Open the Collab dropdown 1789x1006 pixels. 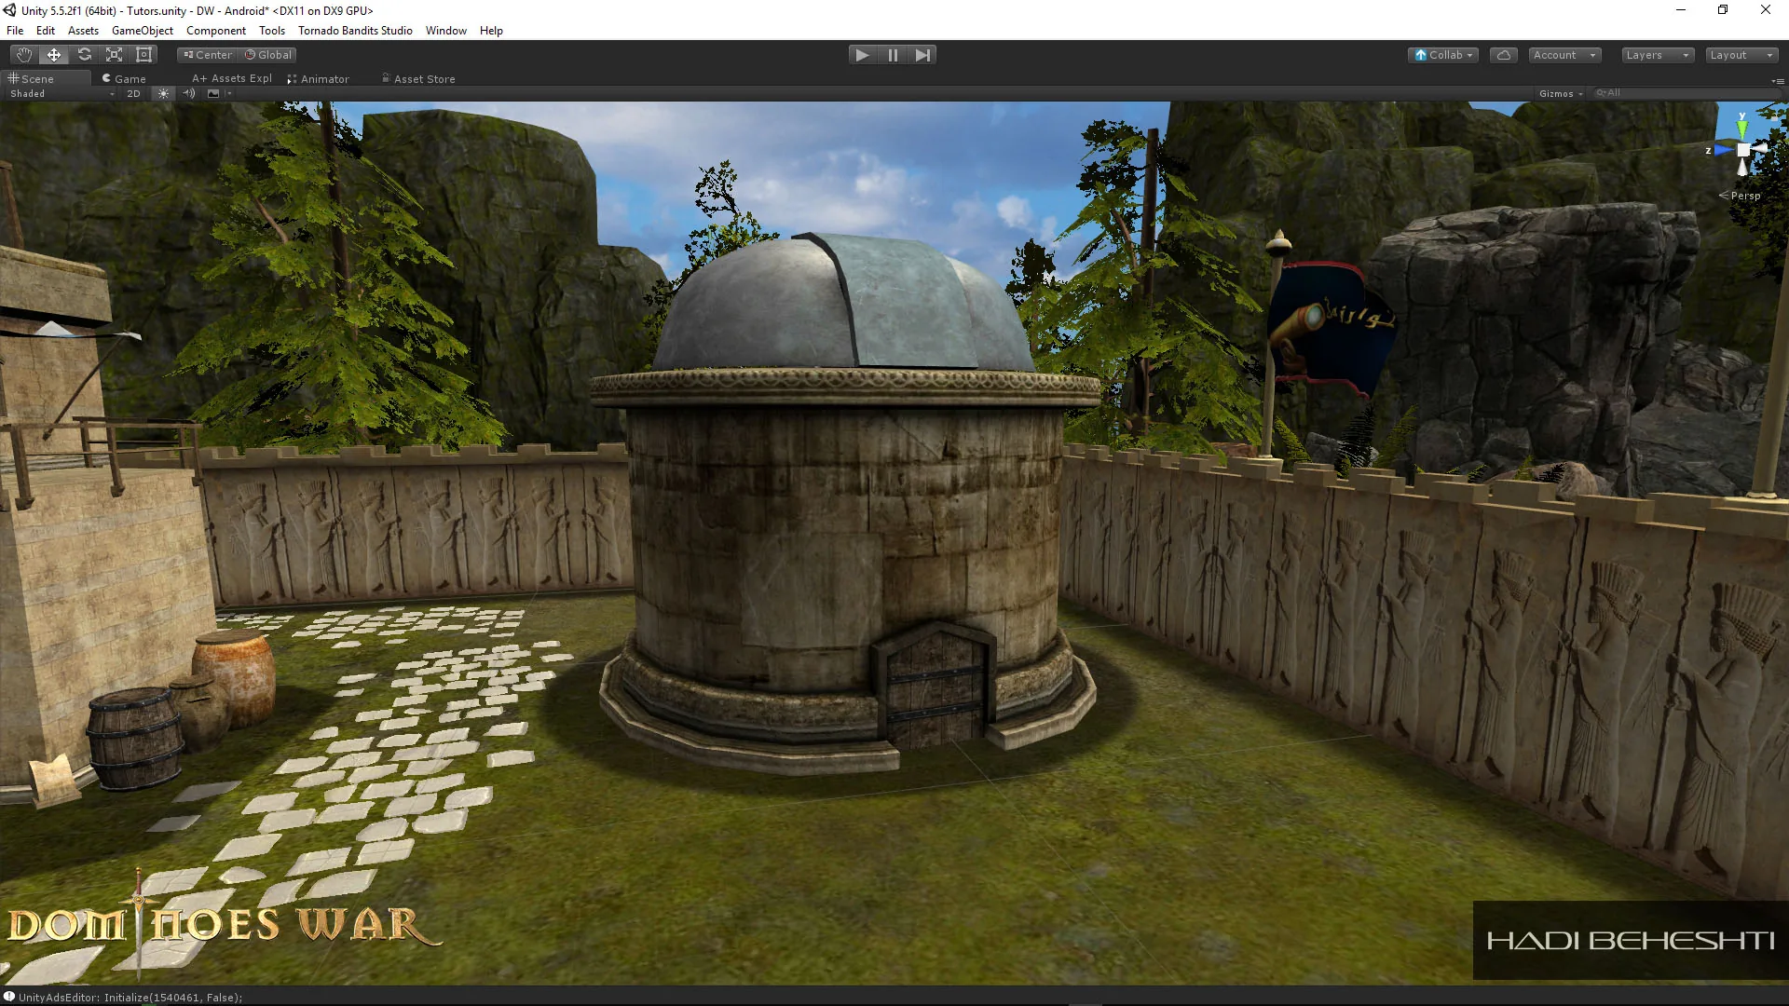pyautogui.click(x=1443, y=55)
